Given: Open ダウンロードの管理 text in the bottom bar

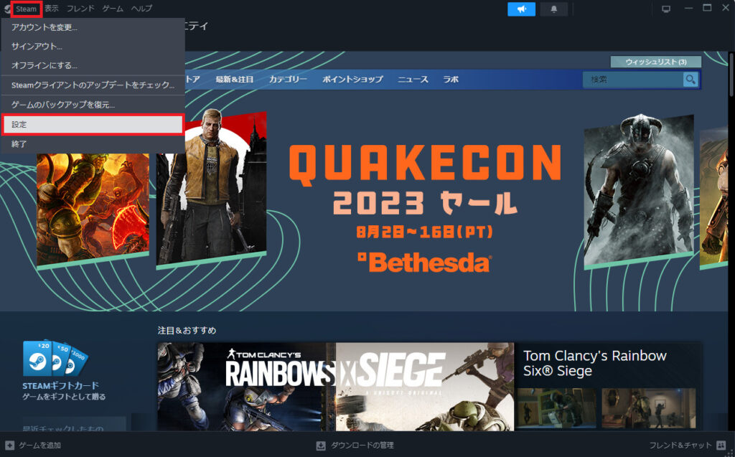Looking at the screenshot, I should [x=362, y=446].
